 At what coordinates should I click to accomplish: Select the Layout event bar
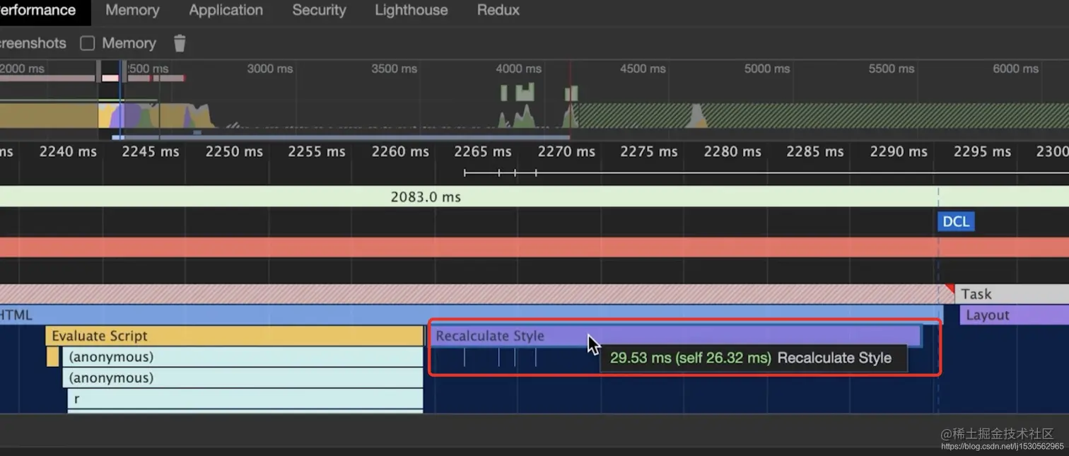(x=1014, y=315)
